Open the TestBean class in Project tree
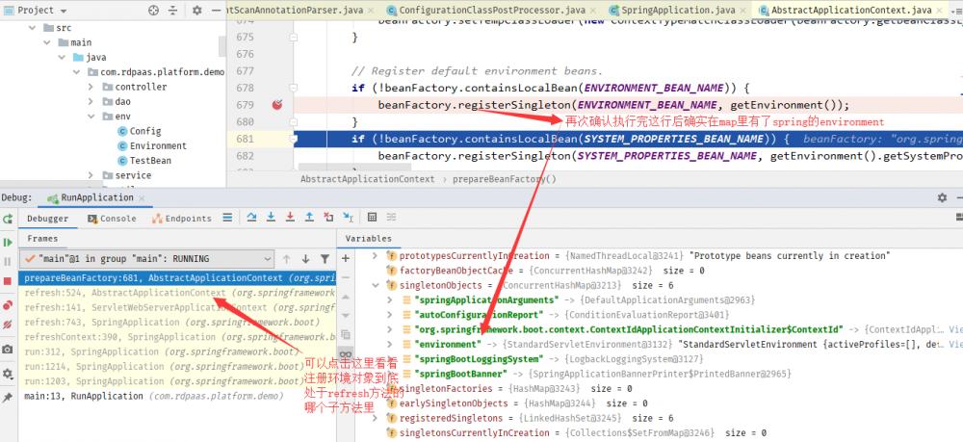 [150, 160]
